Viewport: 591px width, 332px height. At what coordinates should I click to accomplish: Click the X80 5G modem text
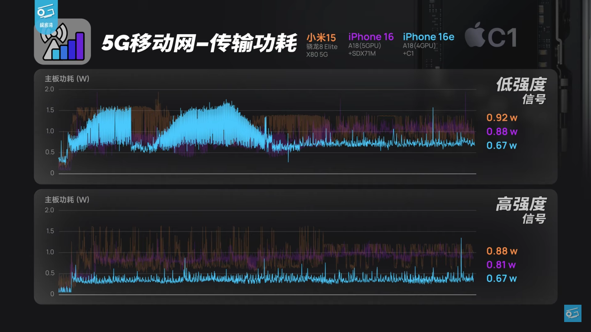[x=317, y=54]
